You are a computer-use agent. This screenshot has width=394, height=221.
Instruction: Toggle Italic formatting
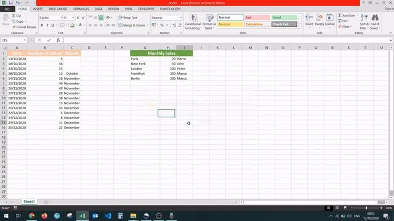(x=47, y=25)
